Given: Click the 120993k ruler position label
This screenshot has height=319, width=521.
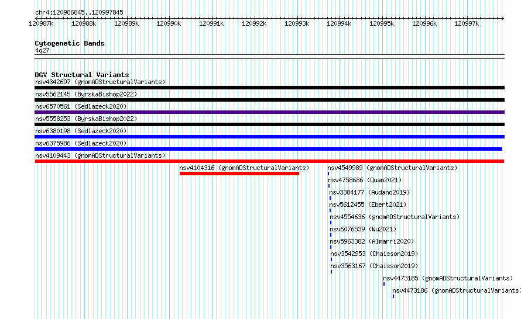Looking at the screenshot, I should coord(297,23).
